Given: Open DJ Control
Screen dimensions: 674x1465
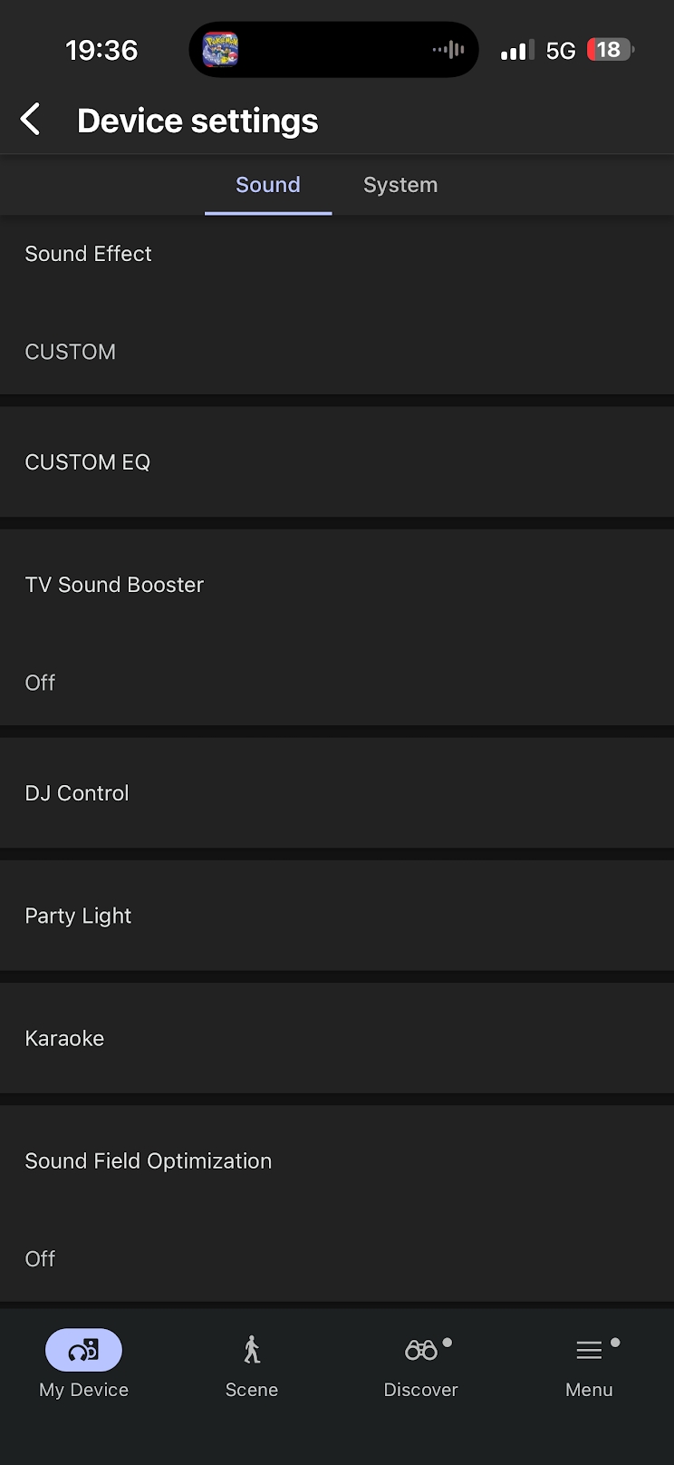Looking at the screenshot, I should (337, 793).
